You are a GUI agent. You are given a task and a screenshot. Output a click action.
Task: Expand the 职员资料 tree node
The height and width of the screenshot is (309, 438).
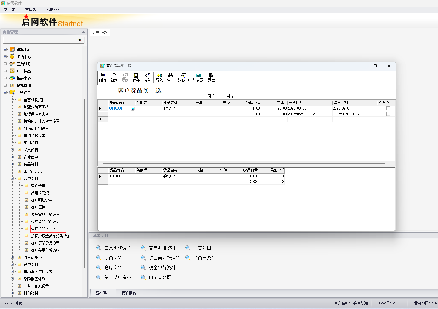tap(12, 150)
